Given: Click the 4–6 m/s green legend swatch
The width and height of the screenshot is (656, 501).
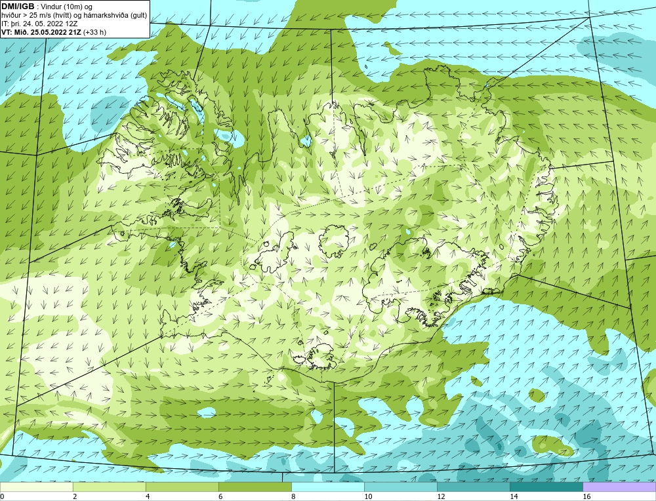Looking at the screenshot, I should (x=182, y=487).
